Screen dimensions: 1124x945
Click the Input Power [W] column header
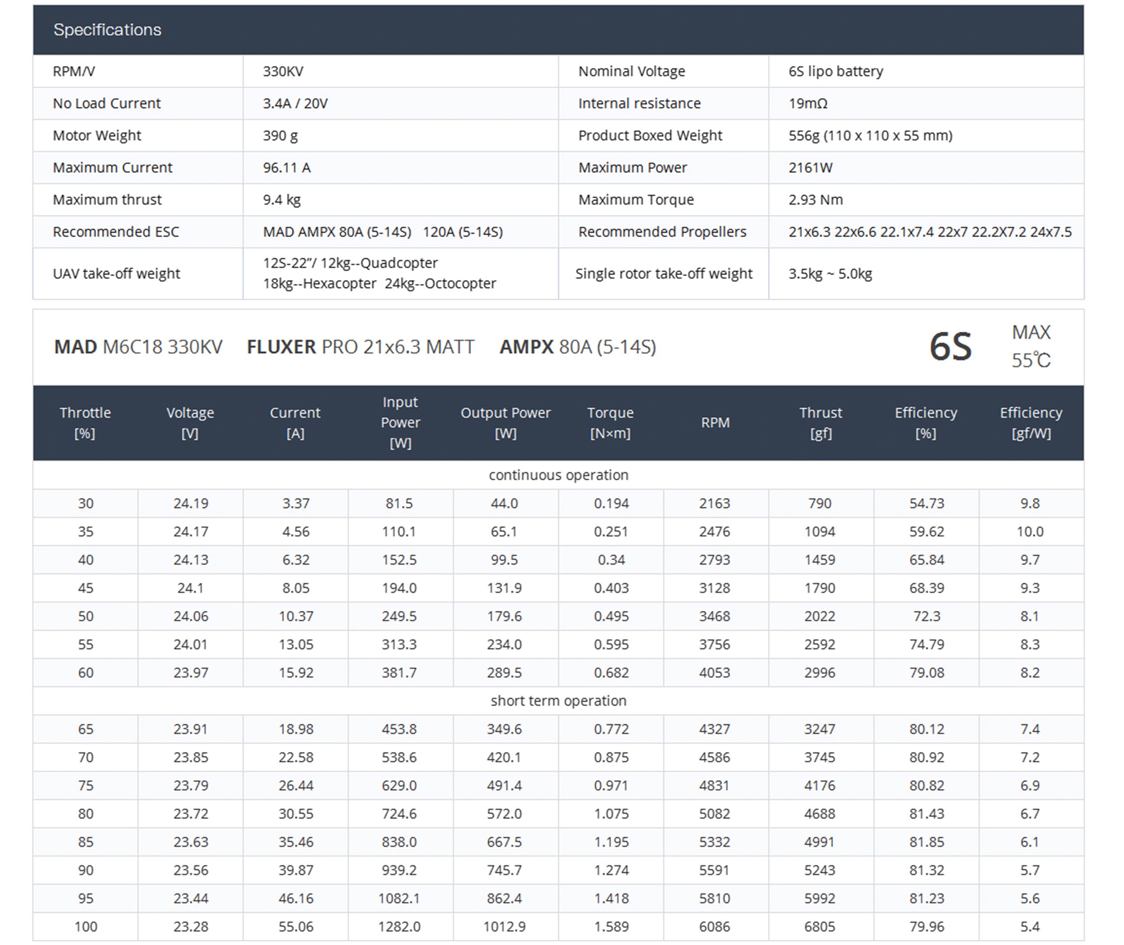(400, 423)
